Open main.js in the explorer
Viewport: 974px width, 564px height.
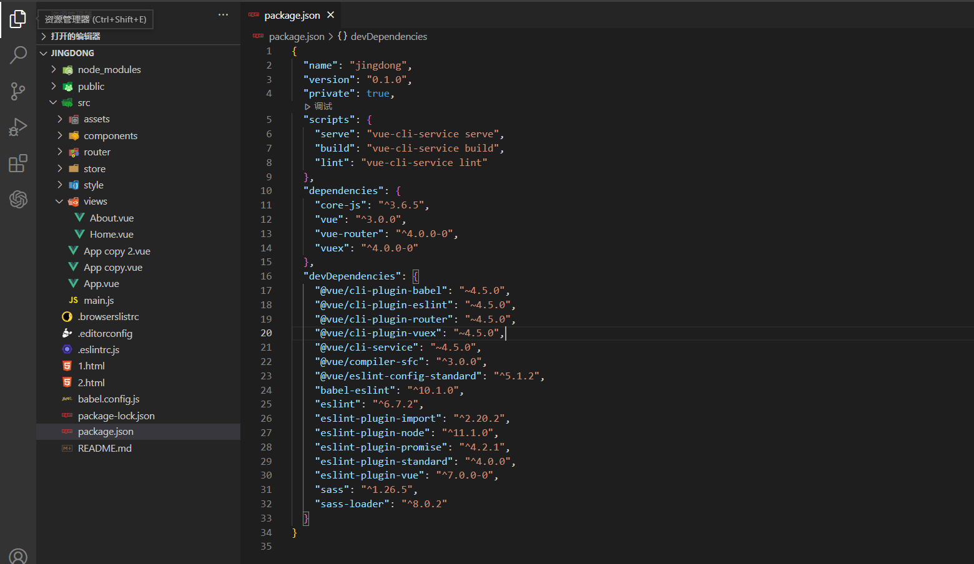pos(99,301)
